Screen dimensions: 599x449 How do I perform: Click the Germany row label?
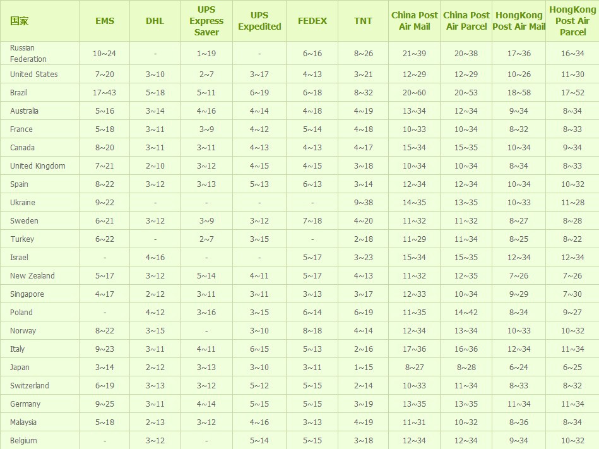(x=25, y=404)
